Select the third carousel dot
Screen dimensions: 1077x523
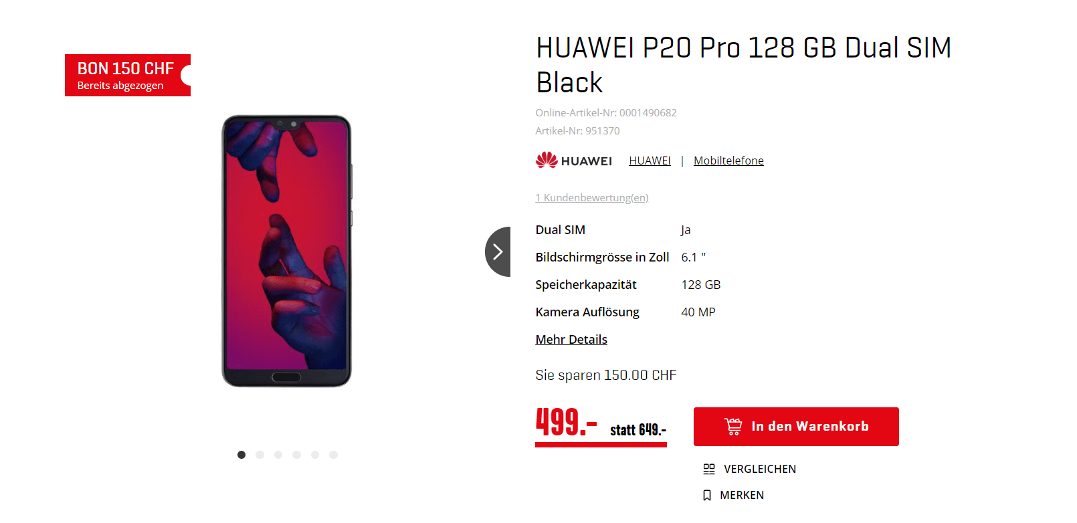point(278,455)
